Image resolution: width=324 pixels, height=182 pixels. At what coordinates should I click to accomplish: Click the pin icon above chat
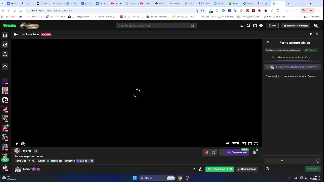pos(311,34)
